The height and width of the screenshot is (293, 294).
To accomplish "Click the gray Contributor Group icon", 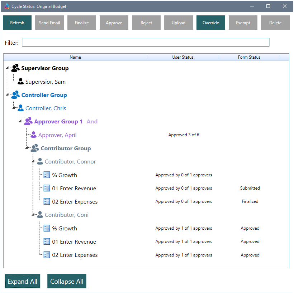I will click(34, 148).
